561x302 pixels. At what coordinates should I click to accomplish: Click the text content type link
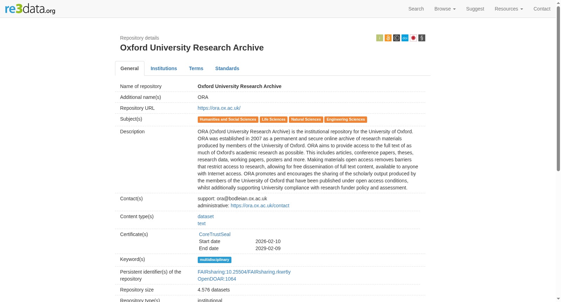(202, 223)
